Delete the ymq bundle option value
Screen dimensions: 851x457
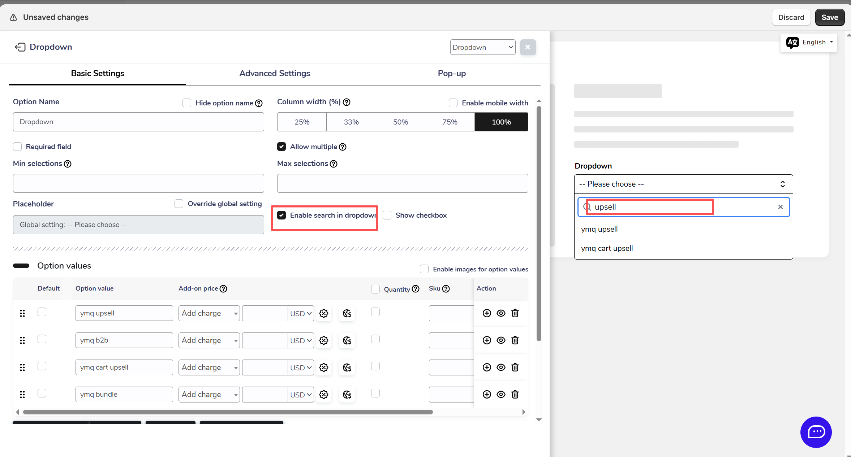[515, 395]
